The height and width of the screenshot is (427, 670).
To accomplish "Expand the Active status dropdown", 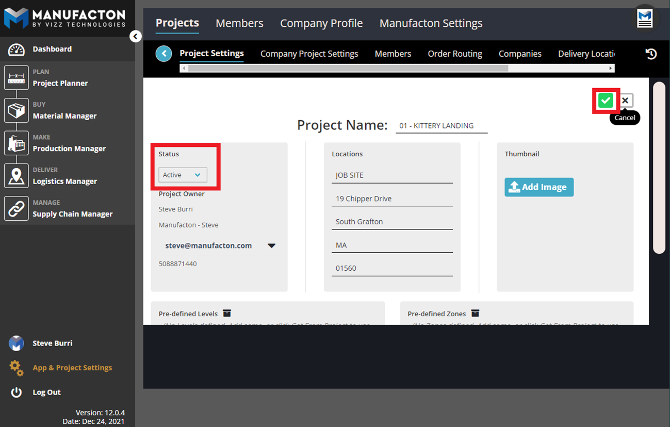I will pyautogui.click(x=183, y=175).
